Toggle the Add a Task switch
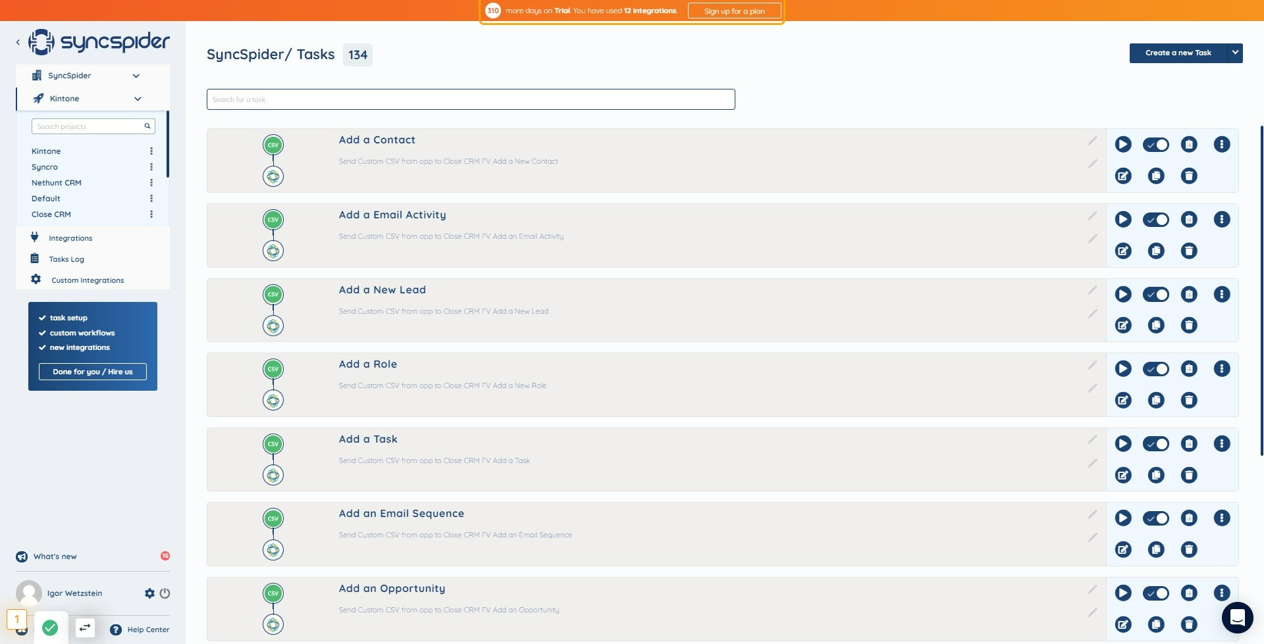Screen dimensions: 1264x644 [1156, 443]
